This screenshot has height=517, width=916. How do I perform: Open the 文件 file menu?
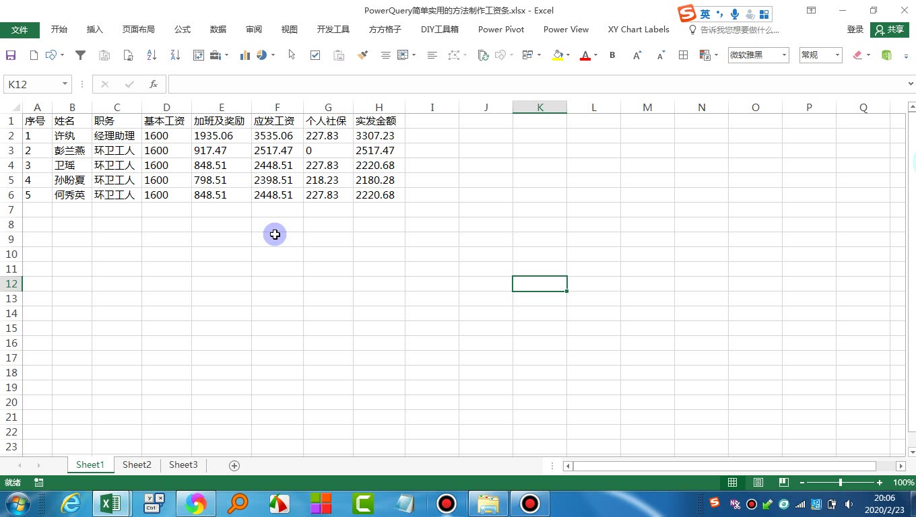point(20,30)
